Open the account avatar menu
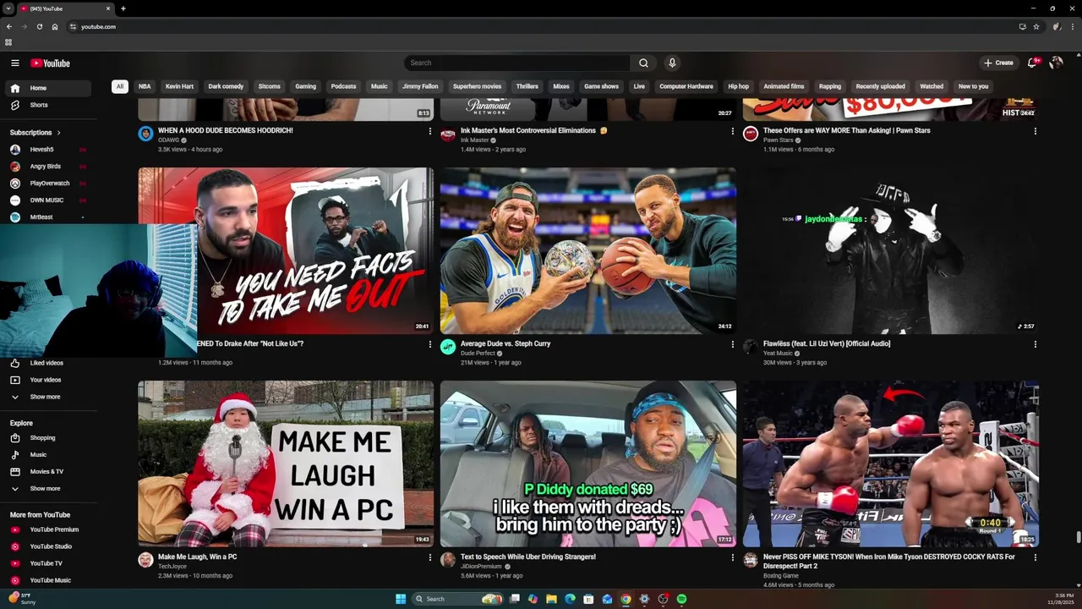Viewport: 1082px width, 609px height. (x=1056, y=63)
